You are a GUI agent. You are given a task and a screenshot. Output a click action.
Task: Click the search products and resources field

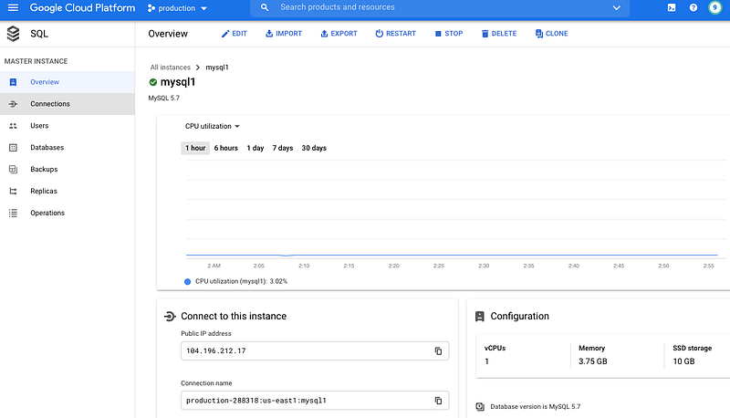pyautogui.click(x=438, y=8)
